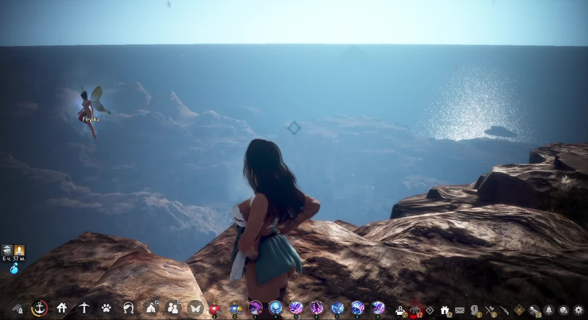Click the camp tent icon
The width and height of the screenshot is (588, 320).
(x=151, y=308)
